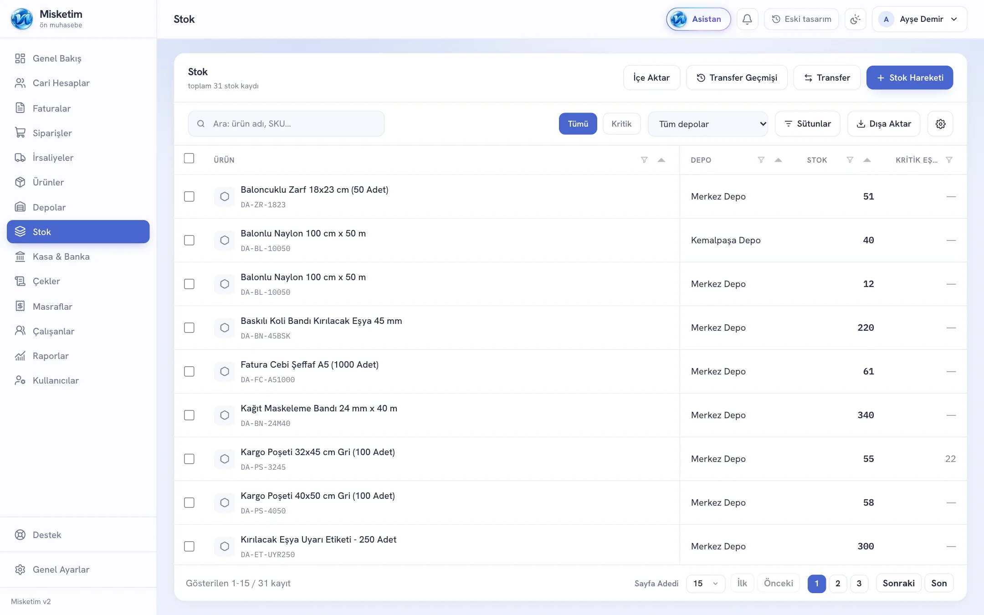Open Raporlar from sidebar
Screen dimensions: 984x615
point(78,356)
